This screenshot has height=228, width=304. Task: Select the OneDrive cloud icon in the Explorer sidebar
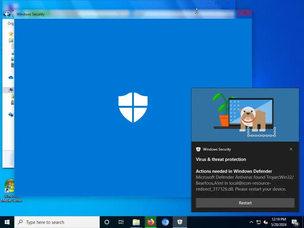click(x=11, y=77)
